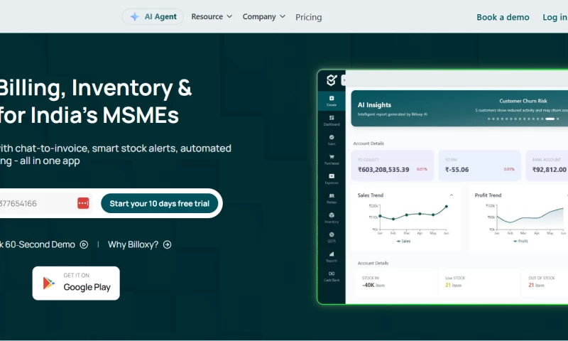Play the 60-Second Demo link
568x341 pixels.
pos(43,244)
